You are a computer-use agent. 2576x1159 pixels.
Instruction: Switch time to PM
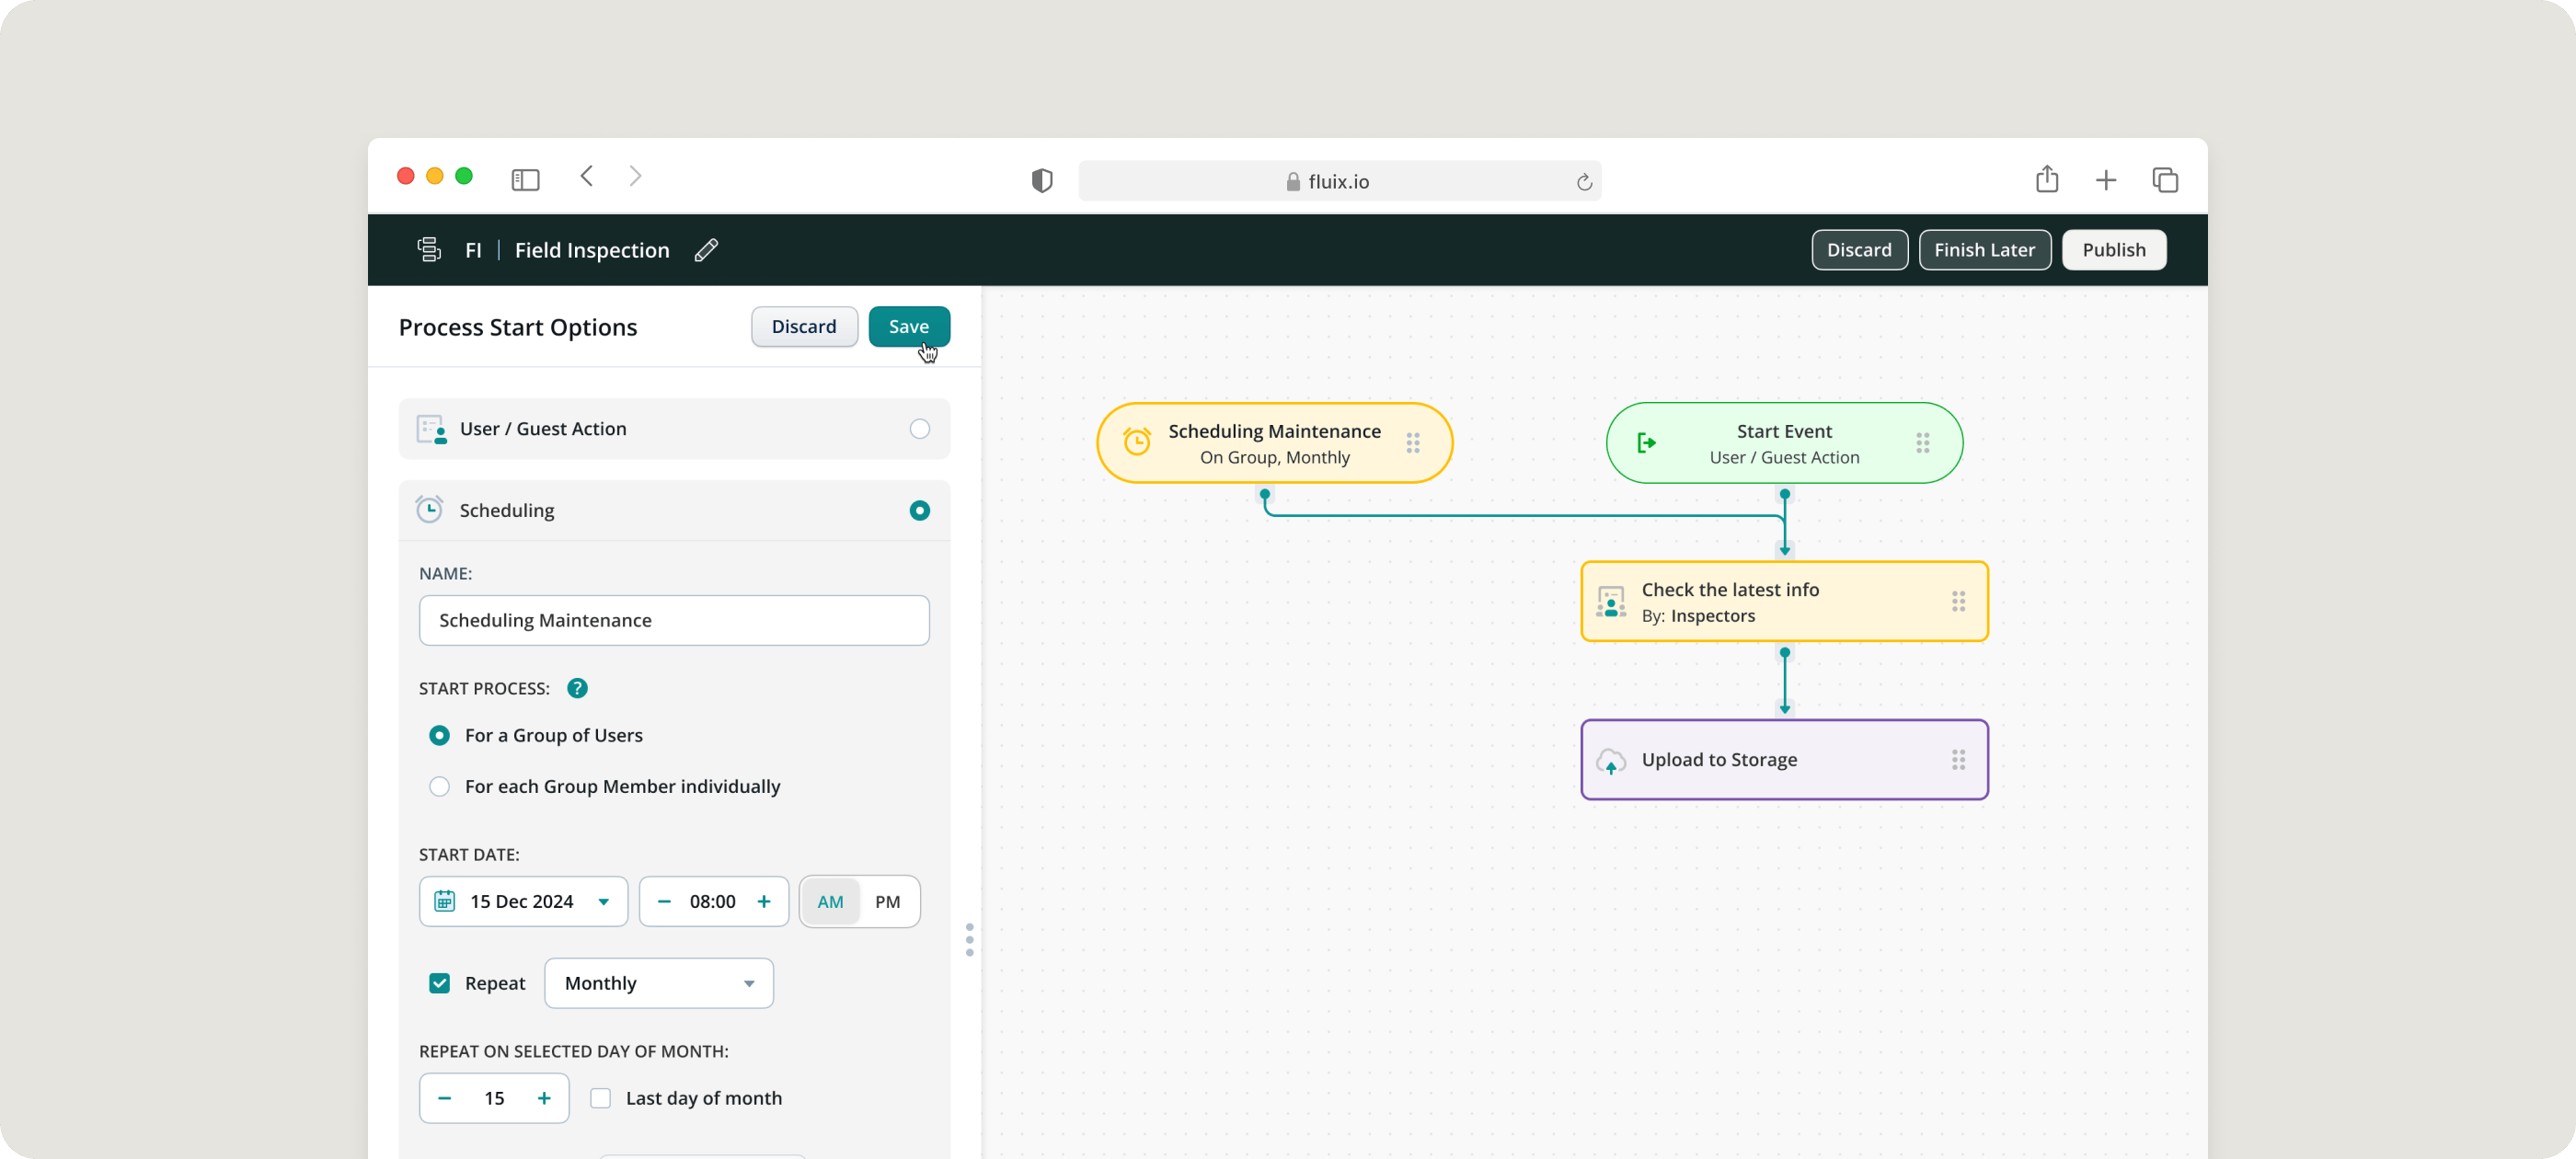[887, 902]
